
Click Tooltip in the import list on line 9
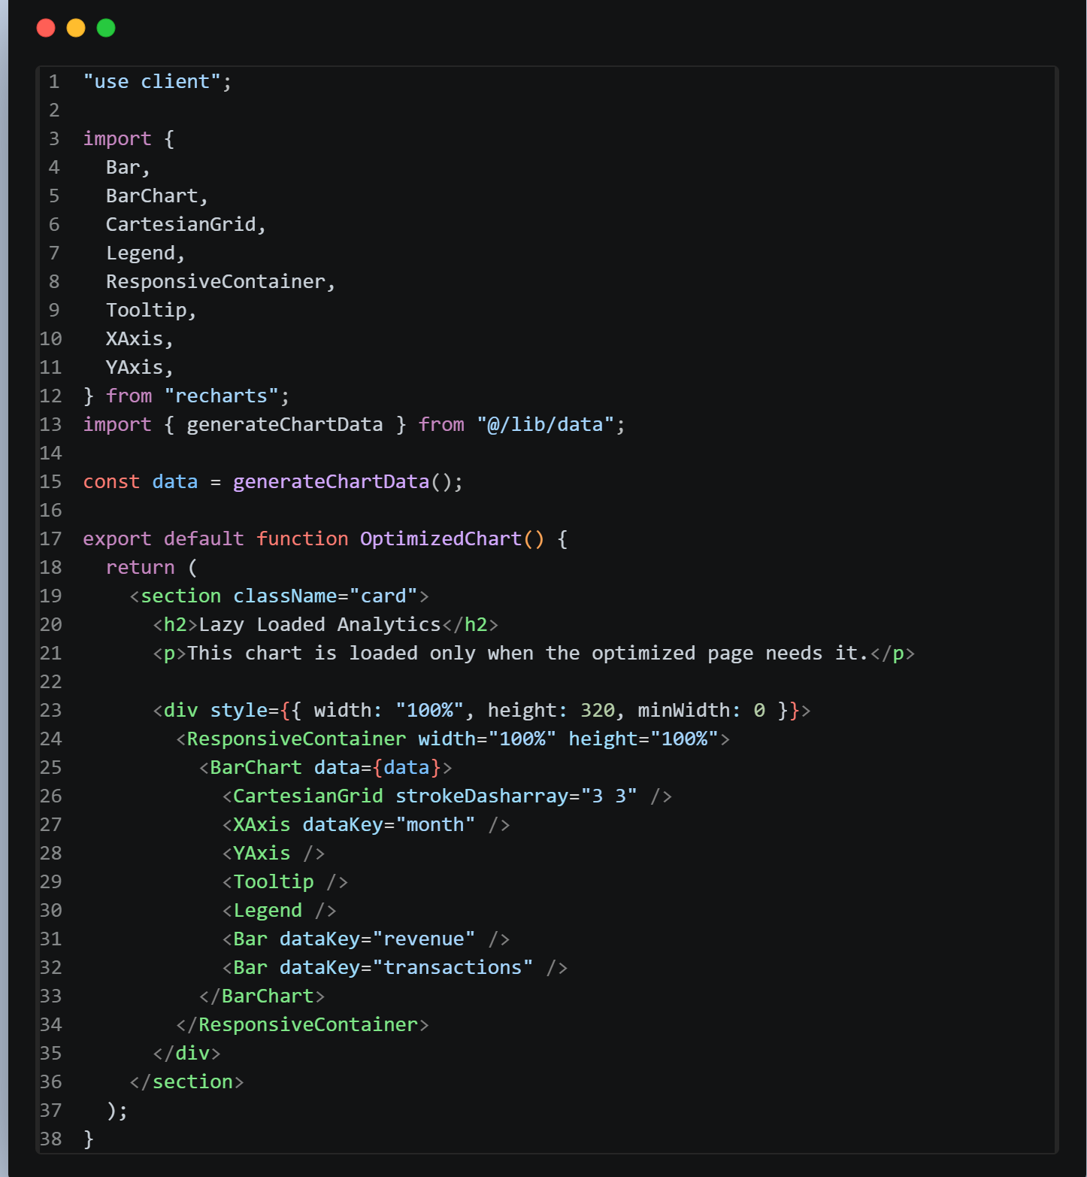click(146, 310)
